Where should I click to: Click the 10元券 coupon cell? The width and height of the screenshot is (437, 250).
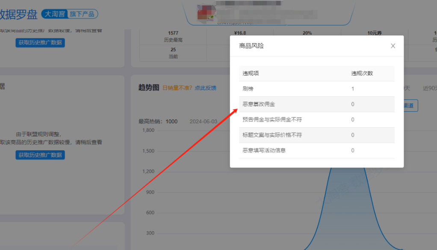pos(374,33)
